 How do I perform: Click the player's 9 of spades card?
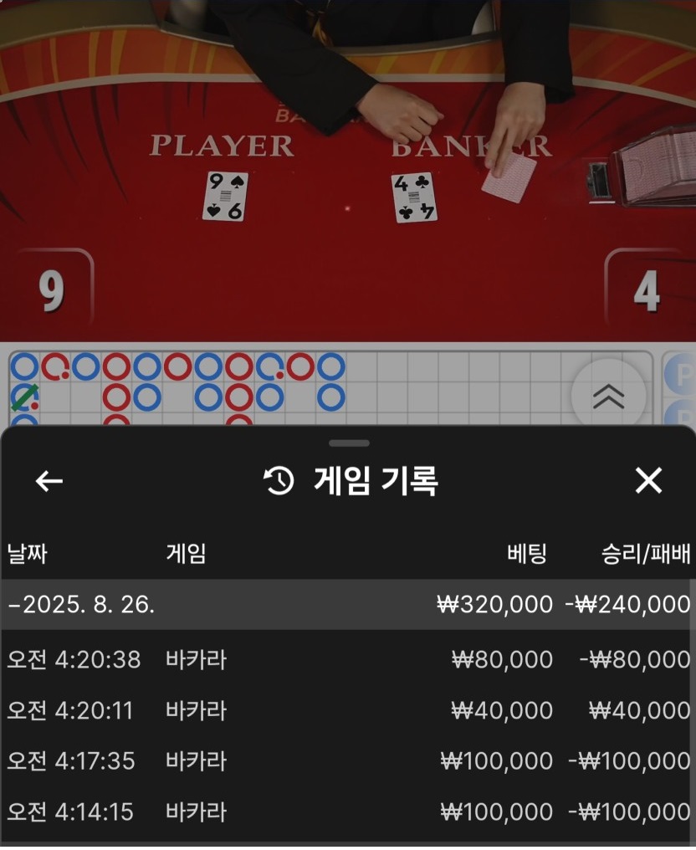tap(226, 197)
